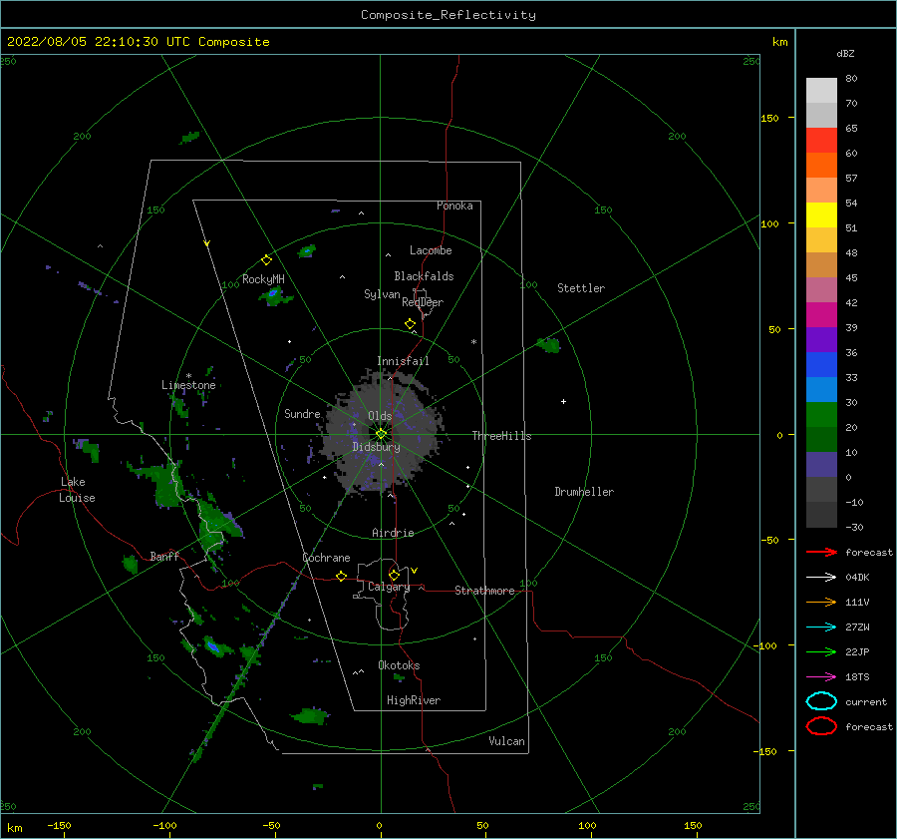Click the red forecast arrow in legend

[x=821, y=552]
